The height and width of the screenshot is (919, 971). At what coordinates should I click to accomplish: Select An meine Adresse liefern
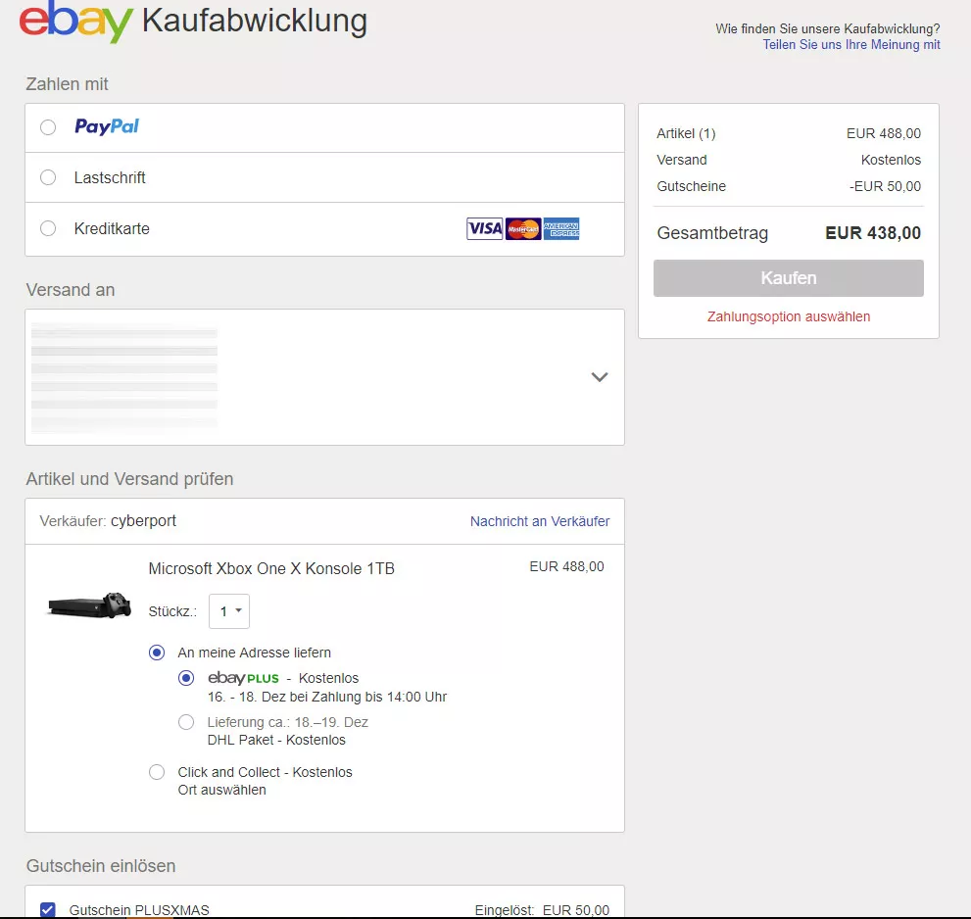[157, 653]
